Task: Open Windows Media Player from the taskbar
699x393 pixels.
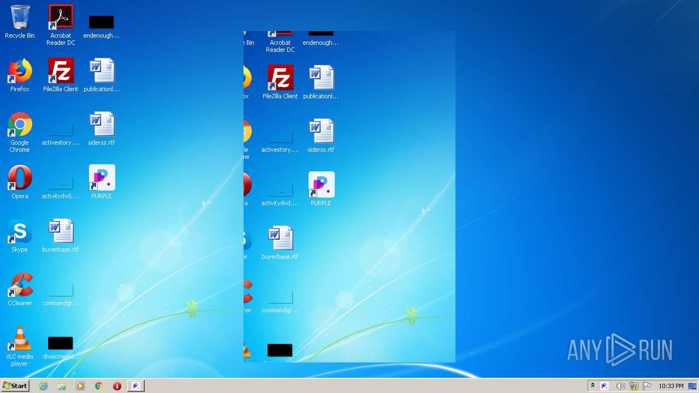Action: 80,386
